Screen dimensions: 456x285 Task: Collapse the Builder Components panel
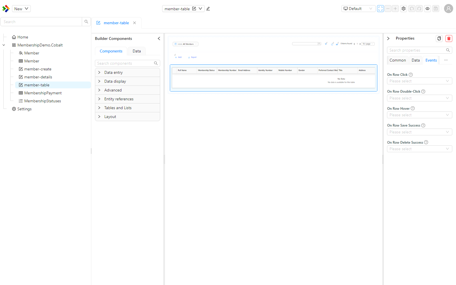[159, 38]
